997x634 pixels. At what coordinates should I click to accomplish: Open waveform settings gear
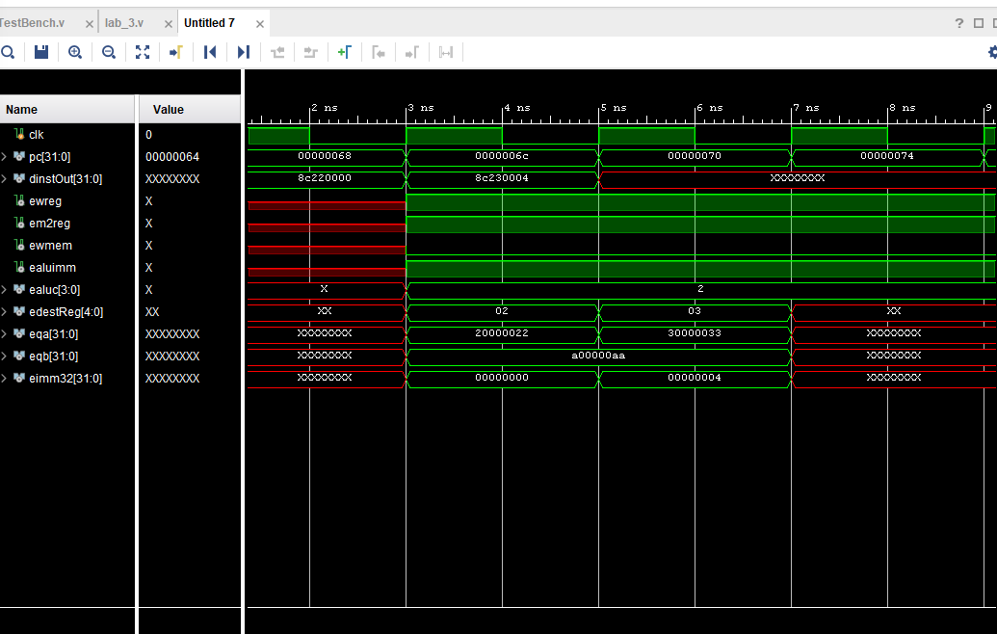(991, 52)
